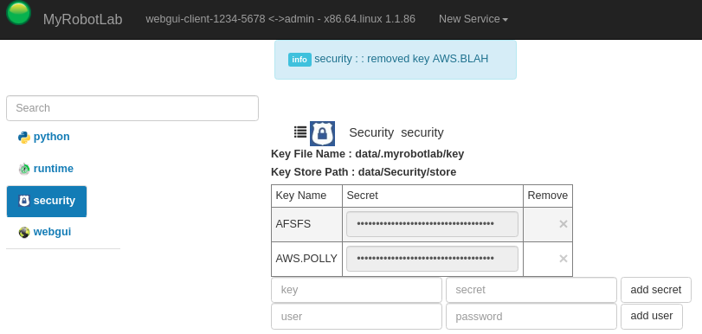
Task: Remove the AFSFS key with X
Action: (x=564, y=224)
